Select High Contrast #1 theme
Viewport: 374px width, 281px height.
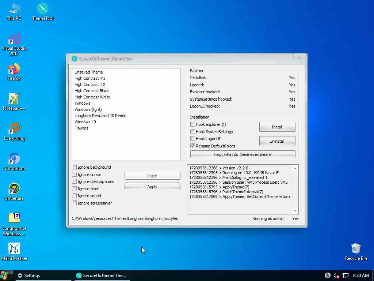pyautogui.click(x=90, y=78)
